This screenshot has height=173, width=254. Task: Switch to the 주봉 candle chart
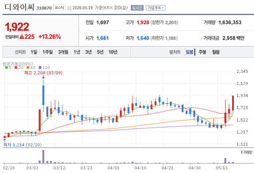[x=202, y=52]
